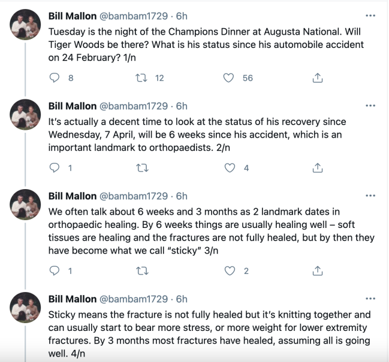Retweet the 3/n landmark dates tweet
The width and height of the screenshot is (389, 362).
pyautogui.click(x=143, y=271)
